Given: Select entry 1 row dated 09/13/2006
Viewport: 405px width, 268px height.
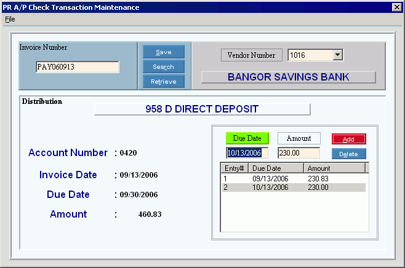Looking at the screenshot, I should coord(294,178).
